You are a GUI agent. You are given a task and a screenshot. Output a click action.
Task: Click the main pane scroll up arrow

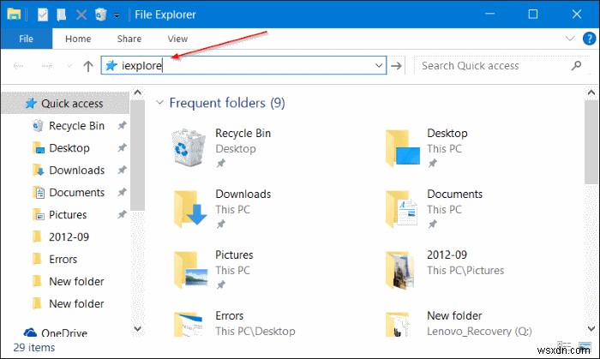coord(591,93)
